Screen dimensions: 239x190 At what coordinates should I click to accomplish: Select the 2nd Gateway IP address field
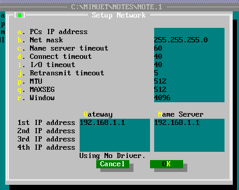(x=115, y=131)
